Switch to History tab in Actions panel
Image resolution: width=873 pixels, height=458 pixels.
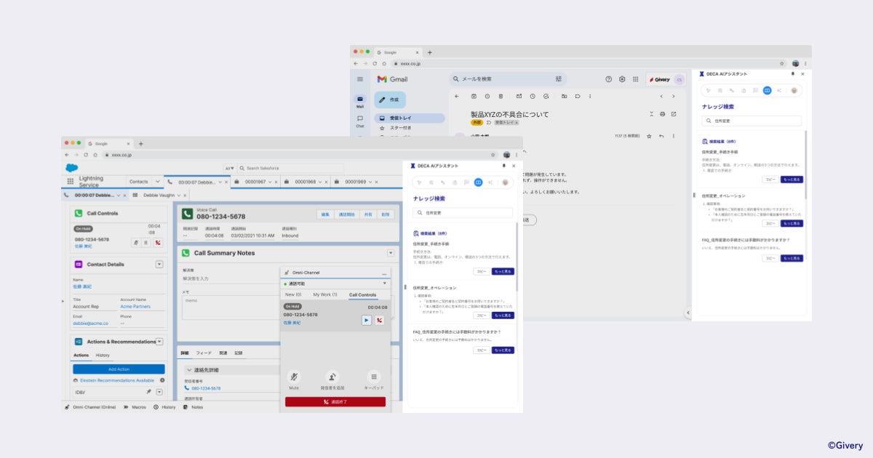click(x=103, y=355)
